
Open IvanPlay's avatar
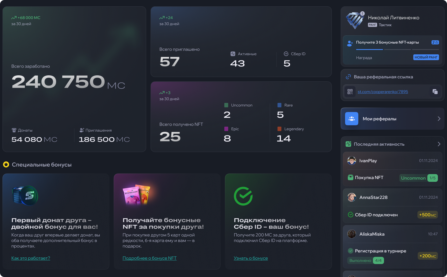[x=352, y=161]
